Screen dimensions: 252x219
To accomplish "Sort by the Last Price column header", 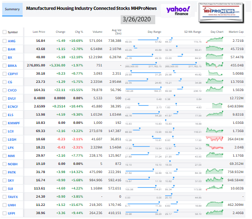I will click(39, 32).
